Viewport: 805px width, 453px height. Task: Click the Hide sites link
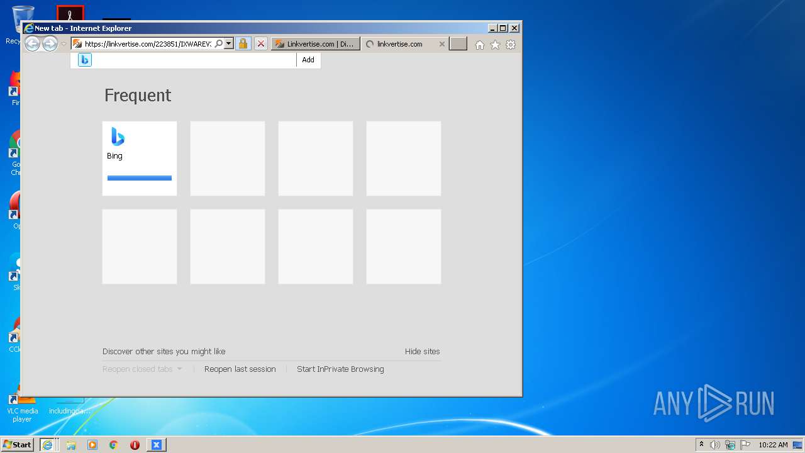pyautogui.click(x=422, y=352)
